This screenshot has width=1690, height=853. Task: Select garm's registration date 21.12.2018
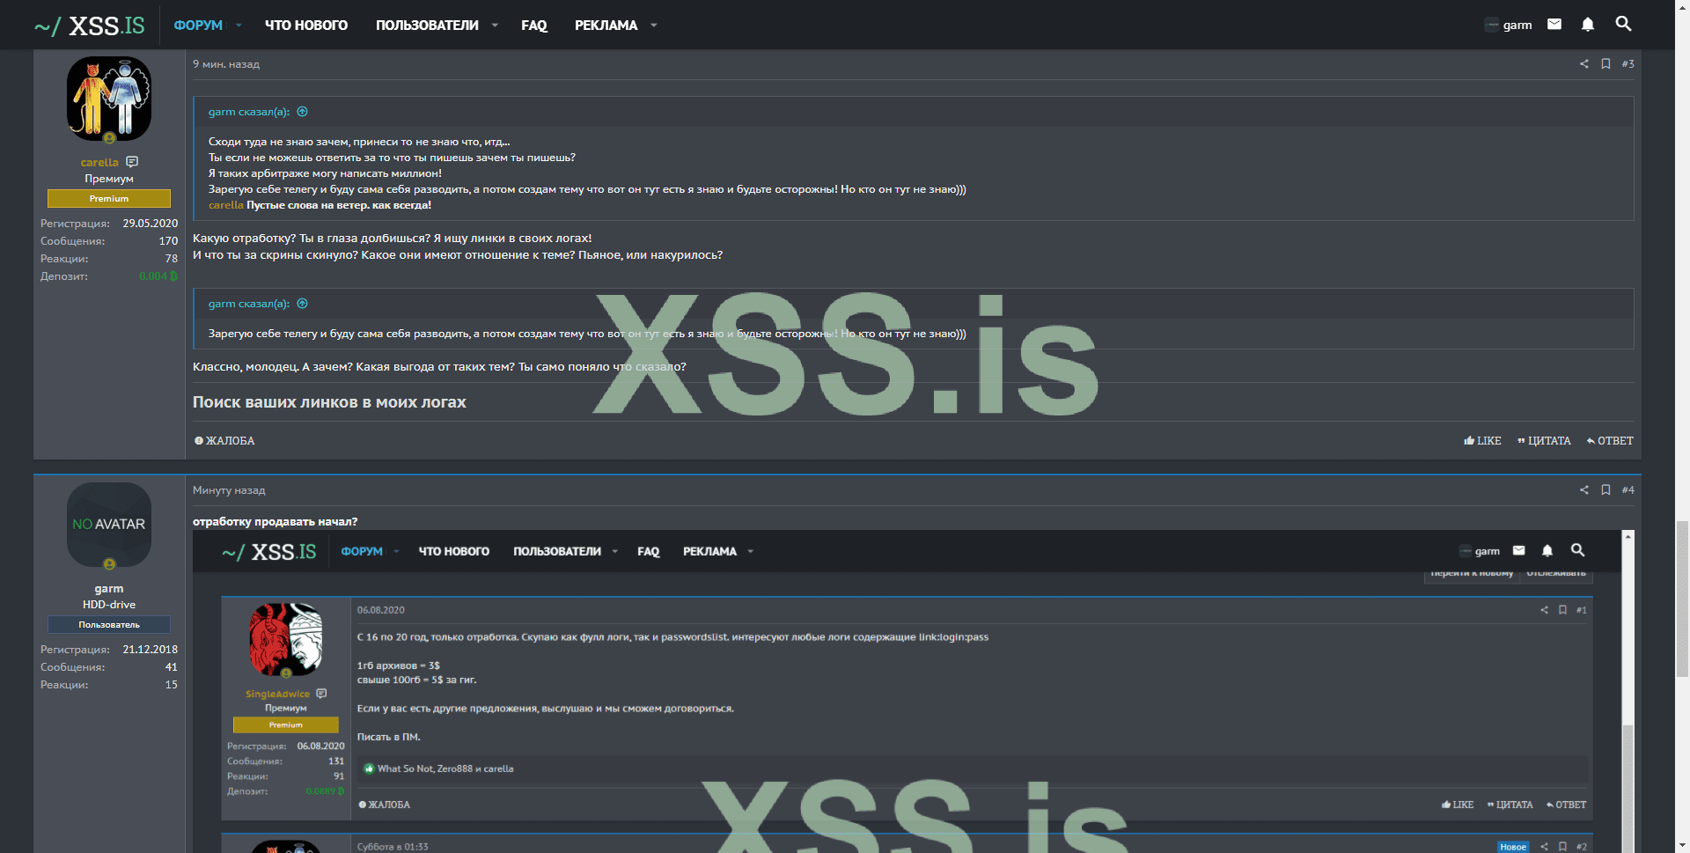click(151, 650)
